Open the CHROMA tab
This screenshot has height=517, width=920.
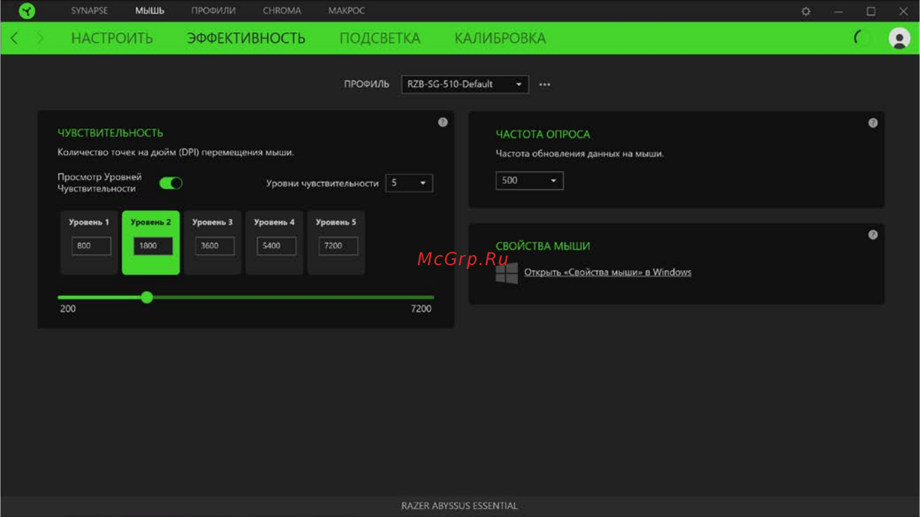282,11
